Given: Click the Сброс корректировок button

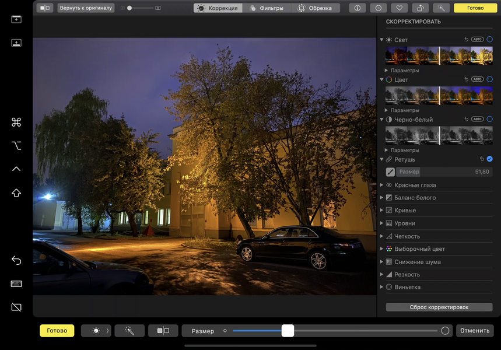Looking at the screenshot, I should click(439, 307).
